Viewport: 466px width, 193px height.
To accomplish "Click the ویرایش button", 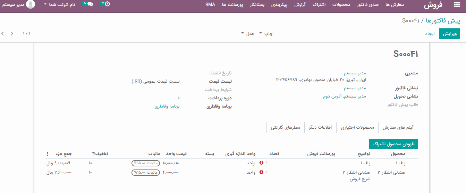I will [x=449, y=34].
